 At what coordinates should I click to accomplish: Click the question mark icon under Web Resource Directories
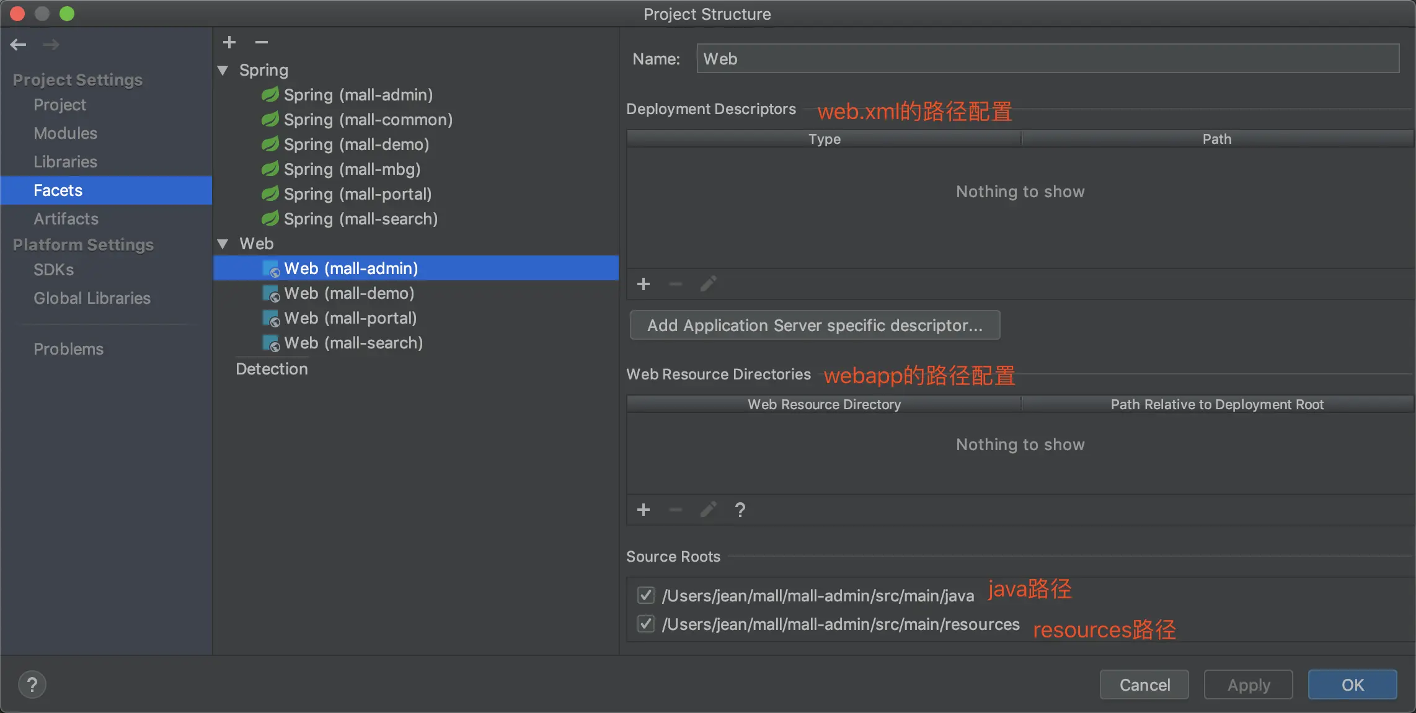click(x=740, y=510)
